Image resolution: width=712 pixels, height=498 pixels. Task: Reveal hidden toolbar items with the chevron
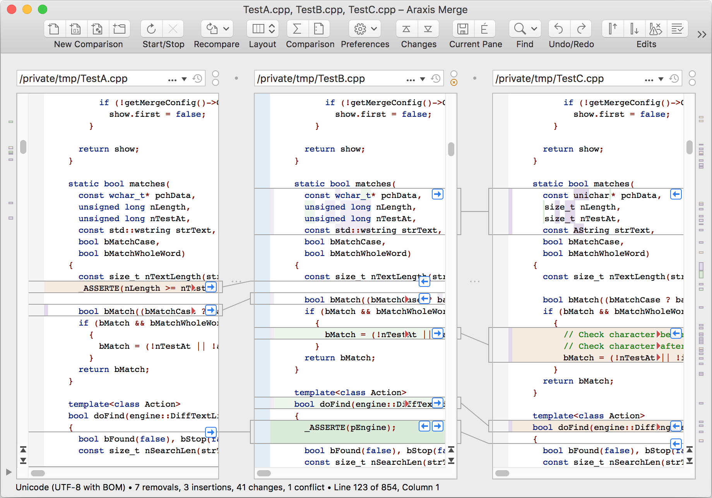coord(702,34)
